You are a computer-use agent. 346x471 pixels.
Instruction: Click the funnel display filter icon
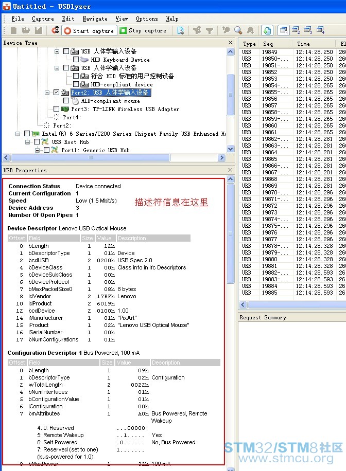click(210, 30)
